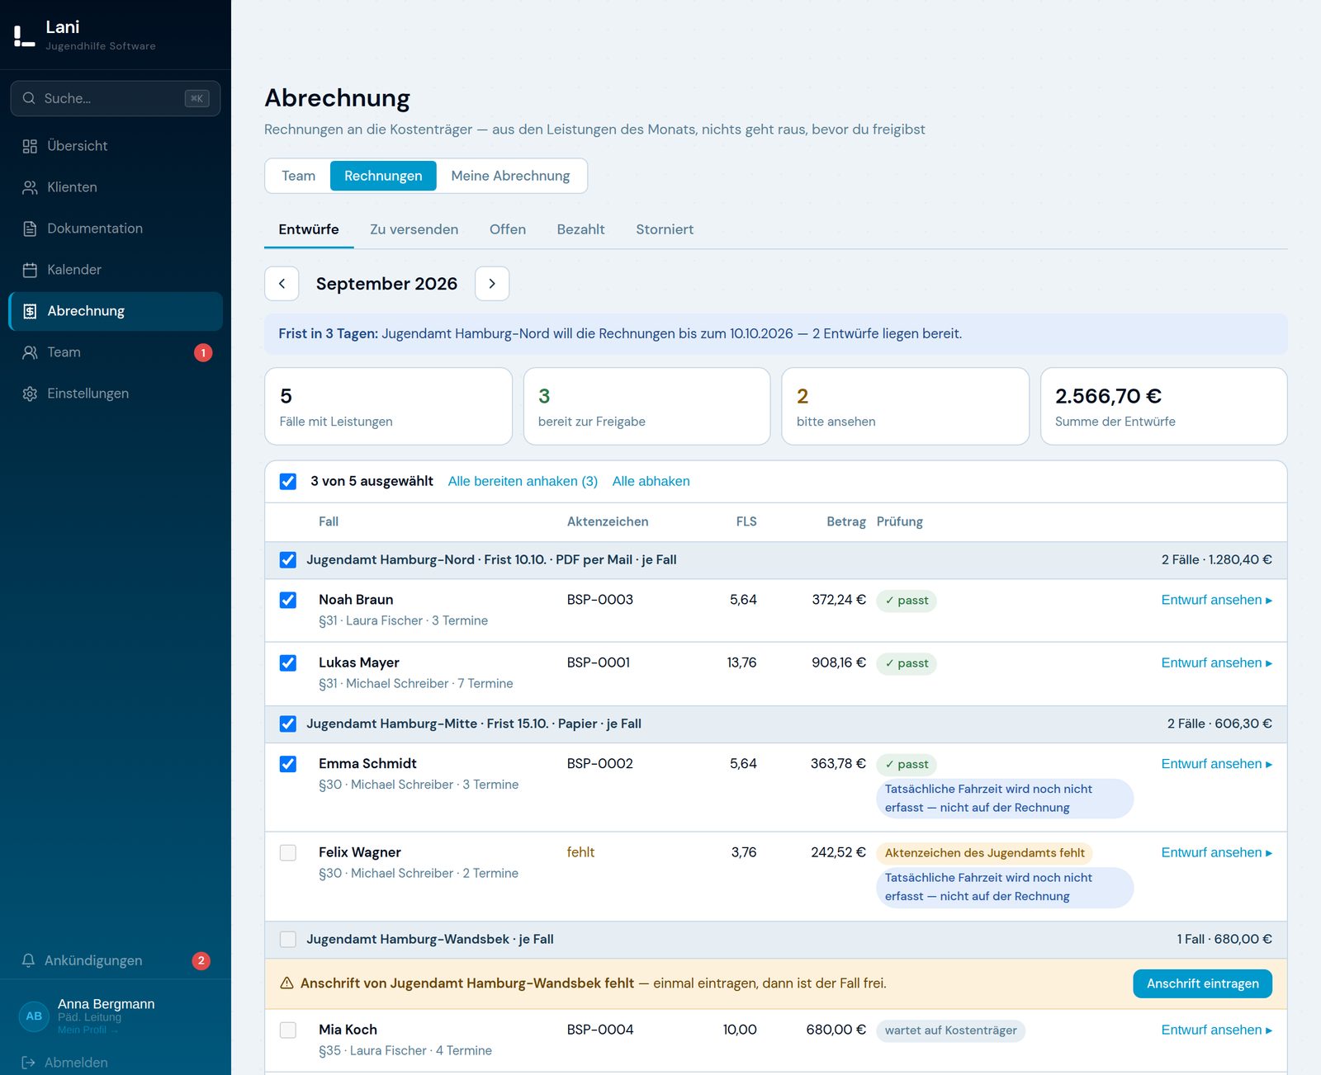The image size is (1321, 1075).
Task: Check Mia Koch's row checkbox
Action: point(288,1030)
